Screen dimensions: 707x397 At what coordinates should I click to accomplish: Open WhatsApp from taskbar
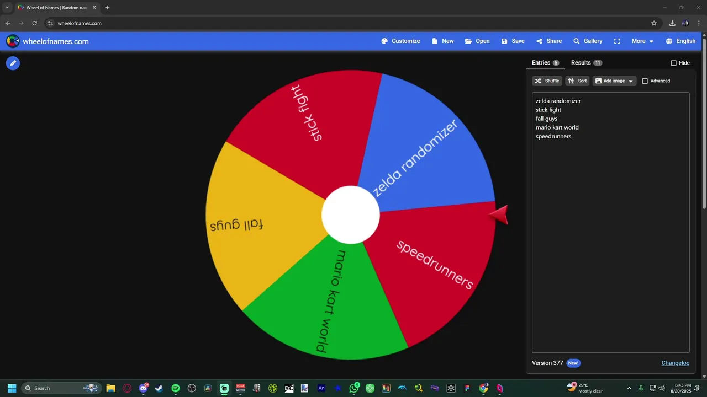354,388
